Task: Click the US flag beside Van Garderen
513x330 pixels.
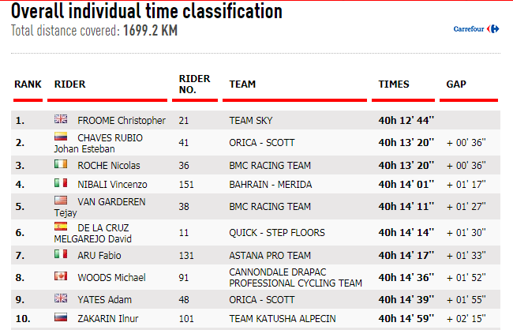Action: pyautogui.click(x=61, y=200)
